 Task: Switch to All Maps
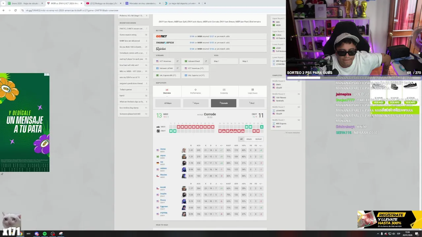coord(168,103)
